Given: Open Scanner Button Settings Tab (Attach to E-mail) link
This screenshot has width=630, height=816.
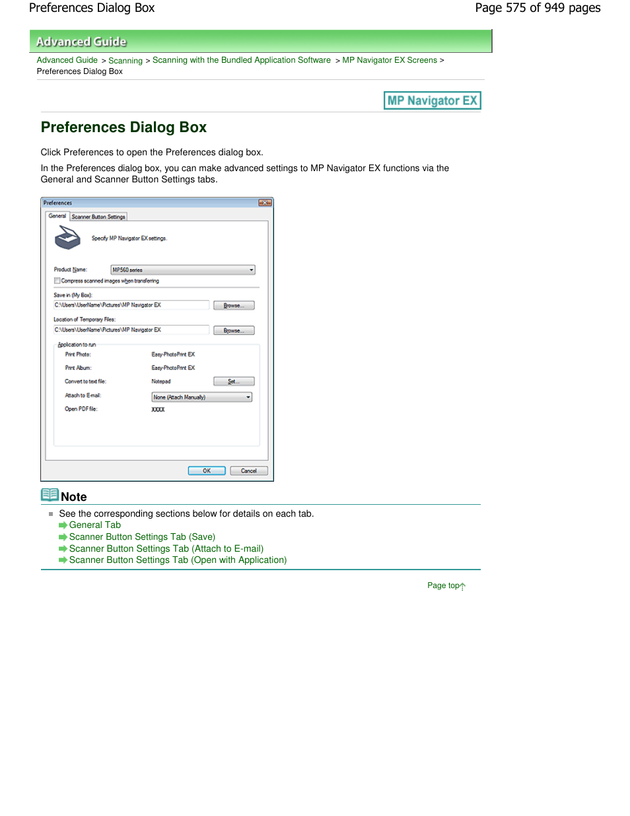Looking at the screenshot, I should click(x=166, y=549).
